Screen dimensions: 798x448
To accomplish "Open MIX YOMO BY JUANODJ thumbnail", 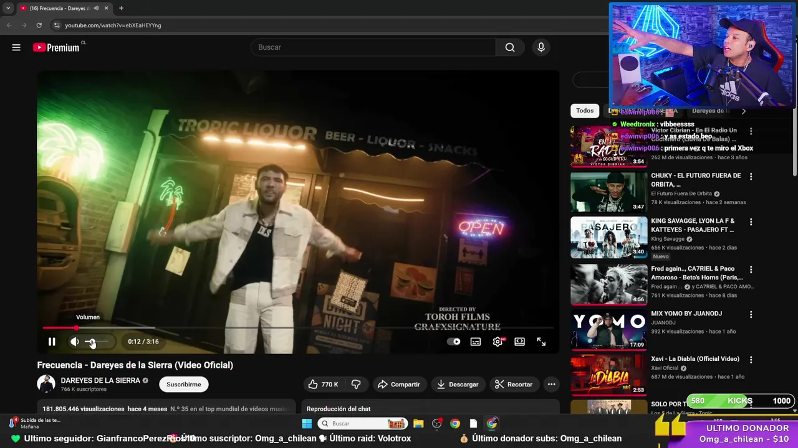I will [609, 330].
